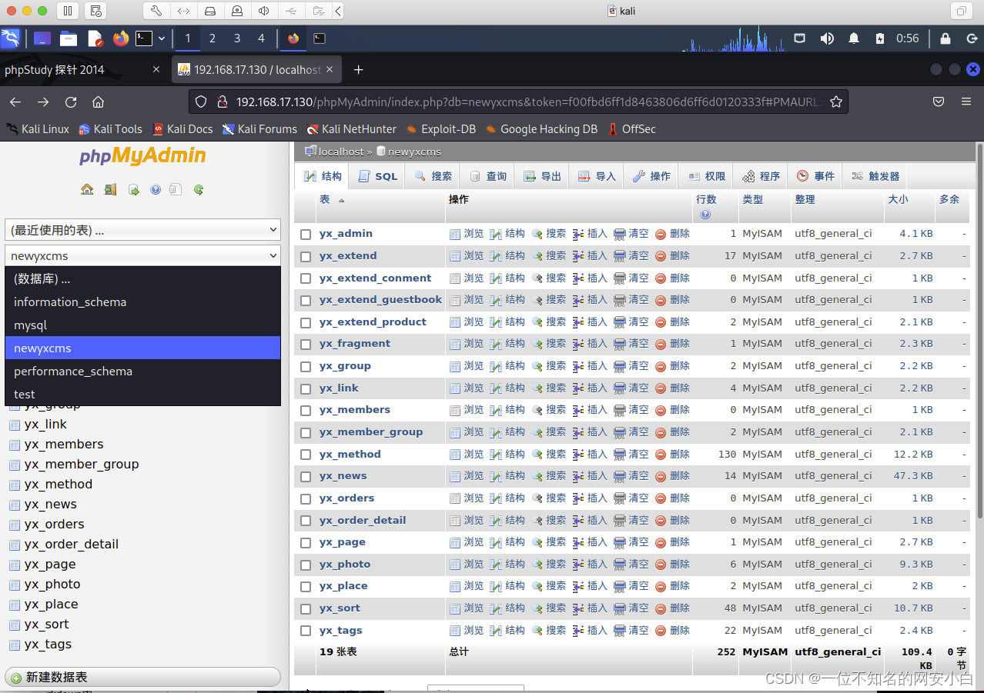Bookmark this page with star icon

pyautogui.click(x=836, y=102)
